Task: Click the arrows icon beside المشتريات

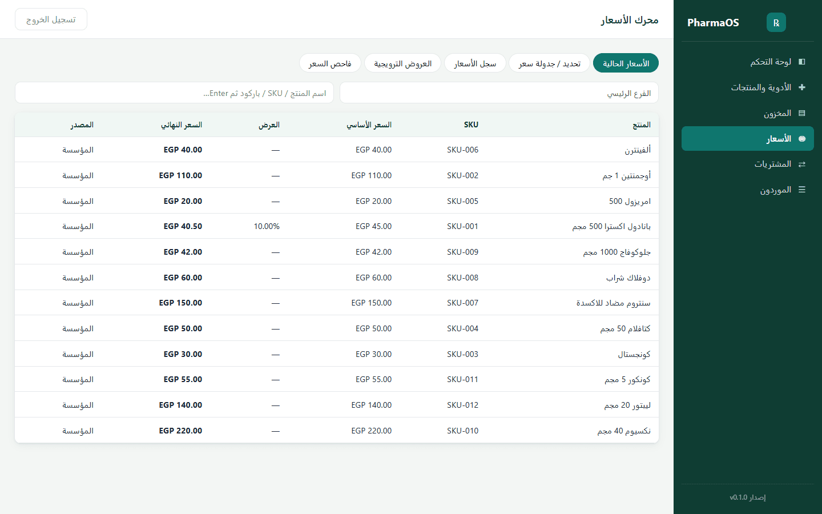Action: pyautogui.click(x=802, y=164)
